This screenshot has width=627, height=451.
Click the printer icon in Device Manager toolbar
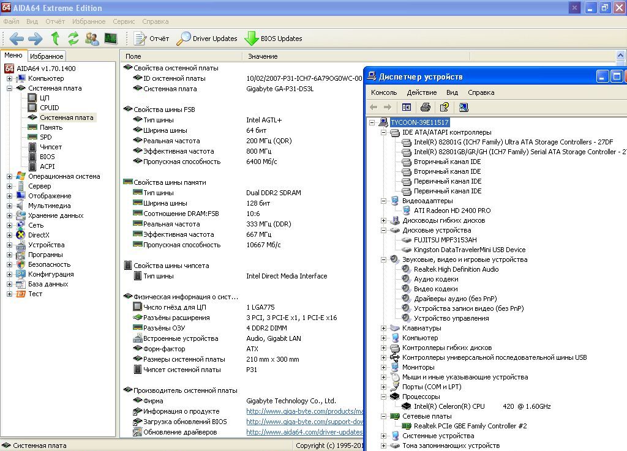426,107
